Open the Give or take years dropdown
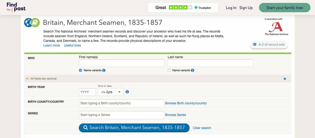This screenshot has height=138, width=315. (x=111, y=92)
